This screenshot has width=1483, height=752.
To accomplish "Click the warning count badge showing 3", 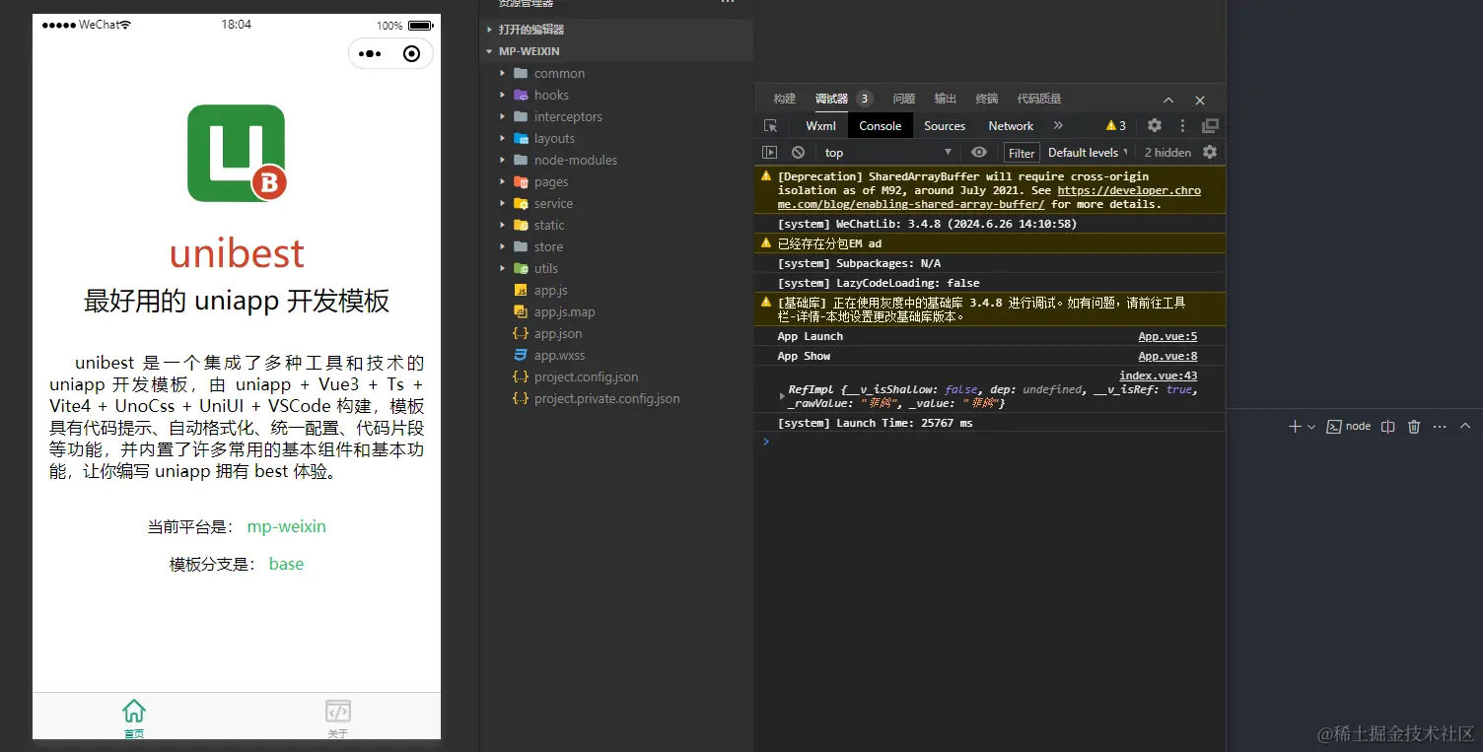I will 1116,126.
